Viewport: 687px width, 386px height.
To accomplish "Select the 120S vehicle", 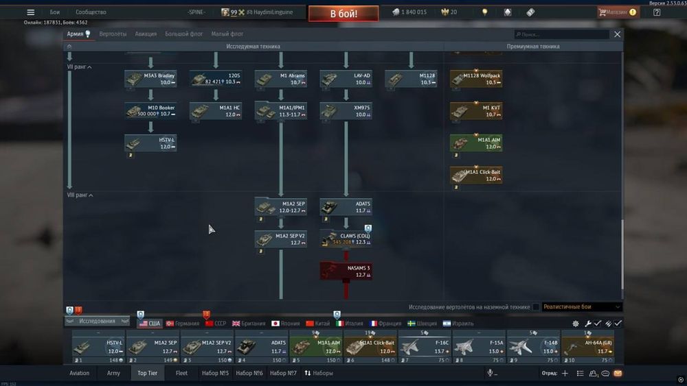I will point(216,79).
